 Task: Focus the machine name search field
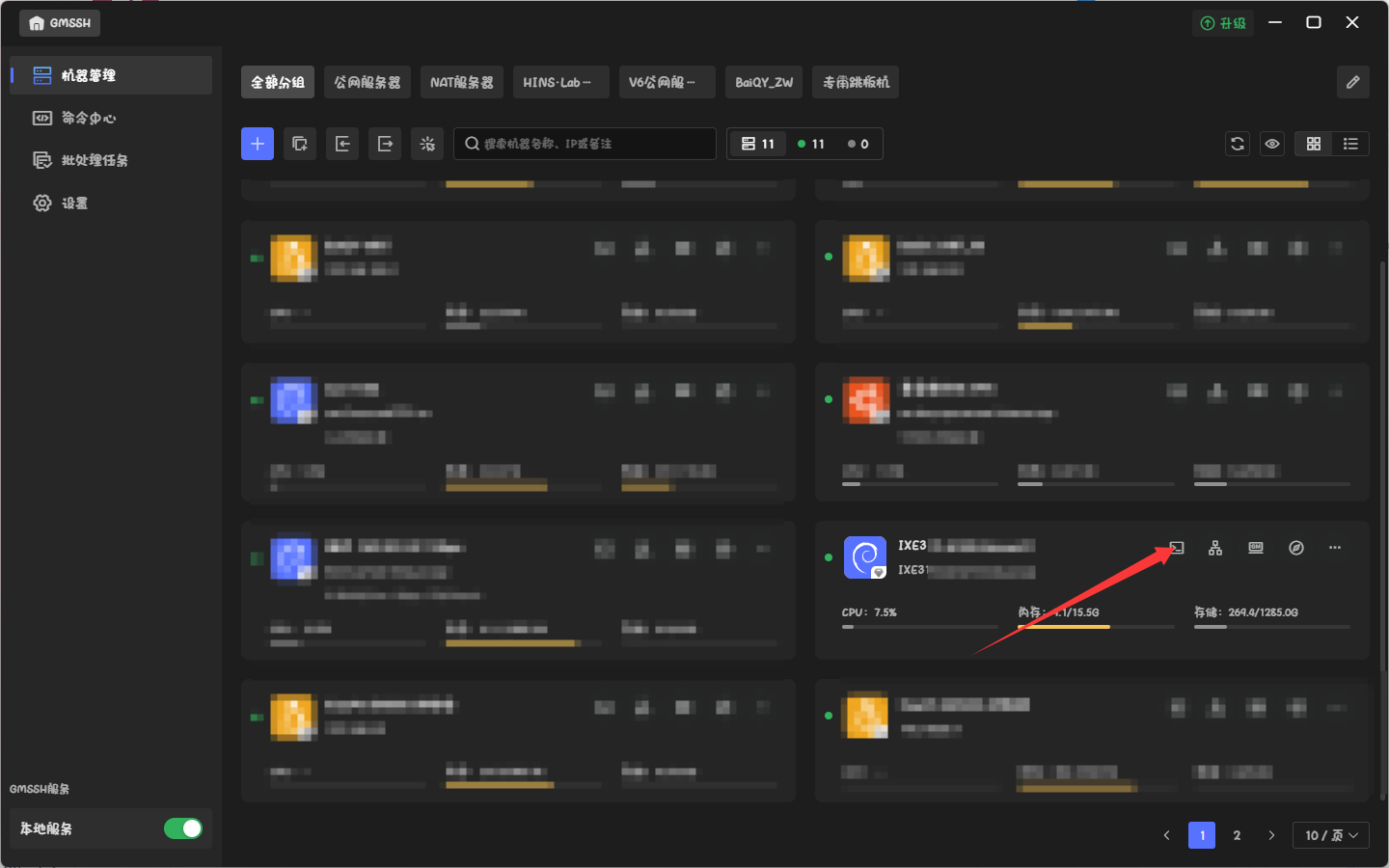(585, 144)
